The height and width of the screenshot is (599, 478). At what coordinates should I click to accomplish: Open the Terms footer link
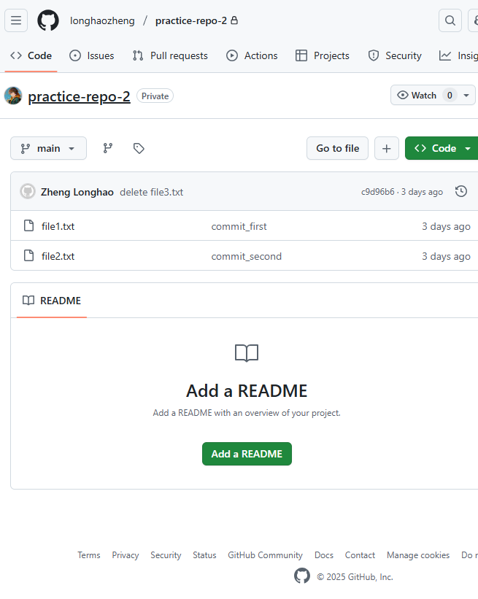(88, 555)
